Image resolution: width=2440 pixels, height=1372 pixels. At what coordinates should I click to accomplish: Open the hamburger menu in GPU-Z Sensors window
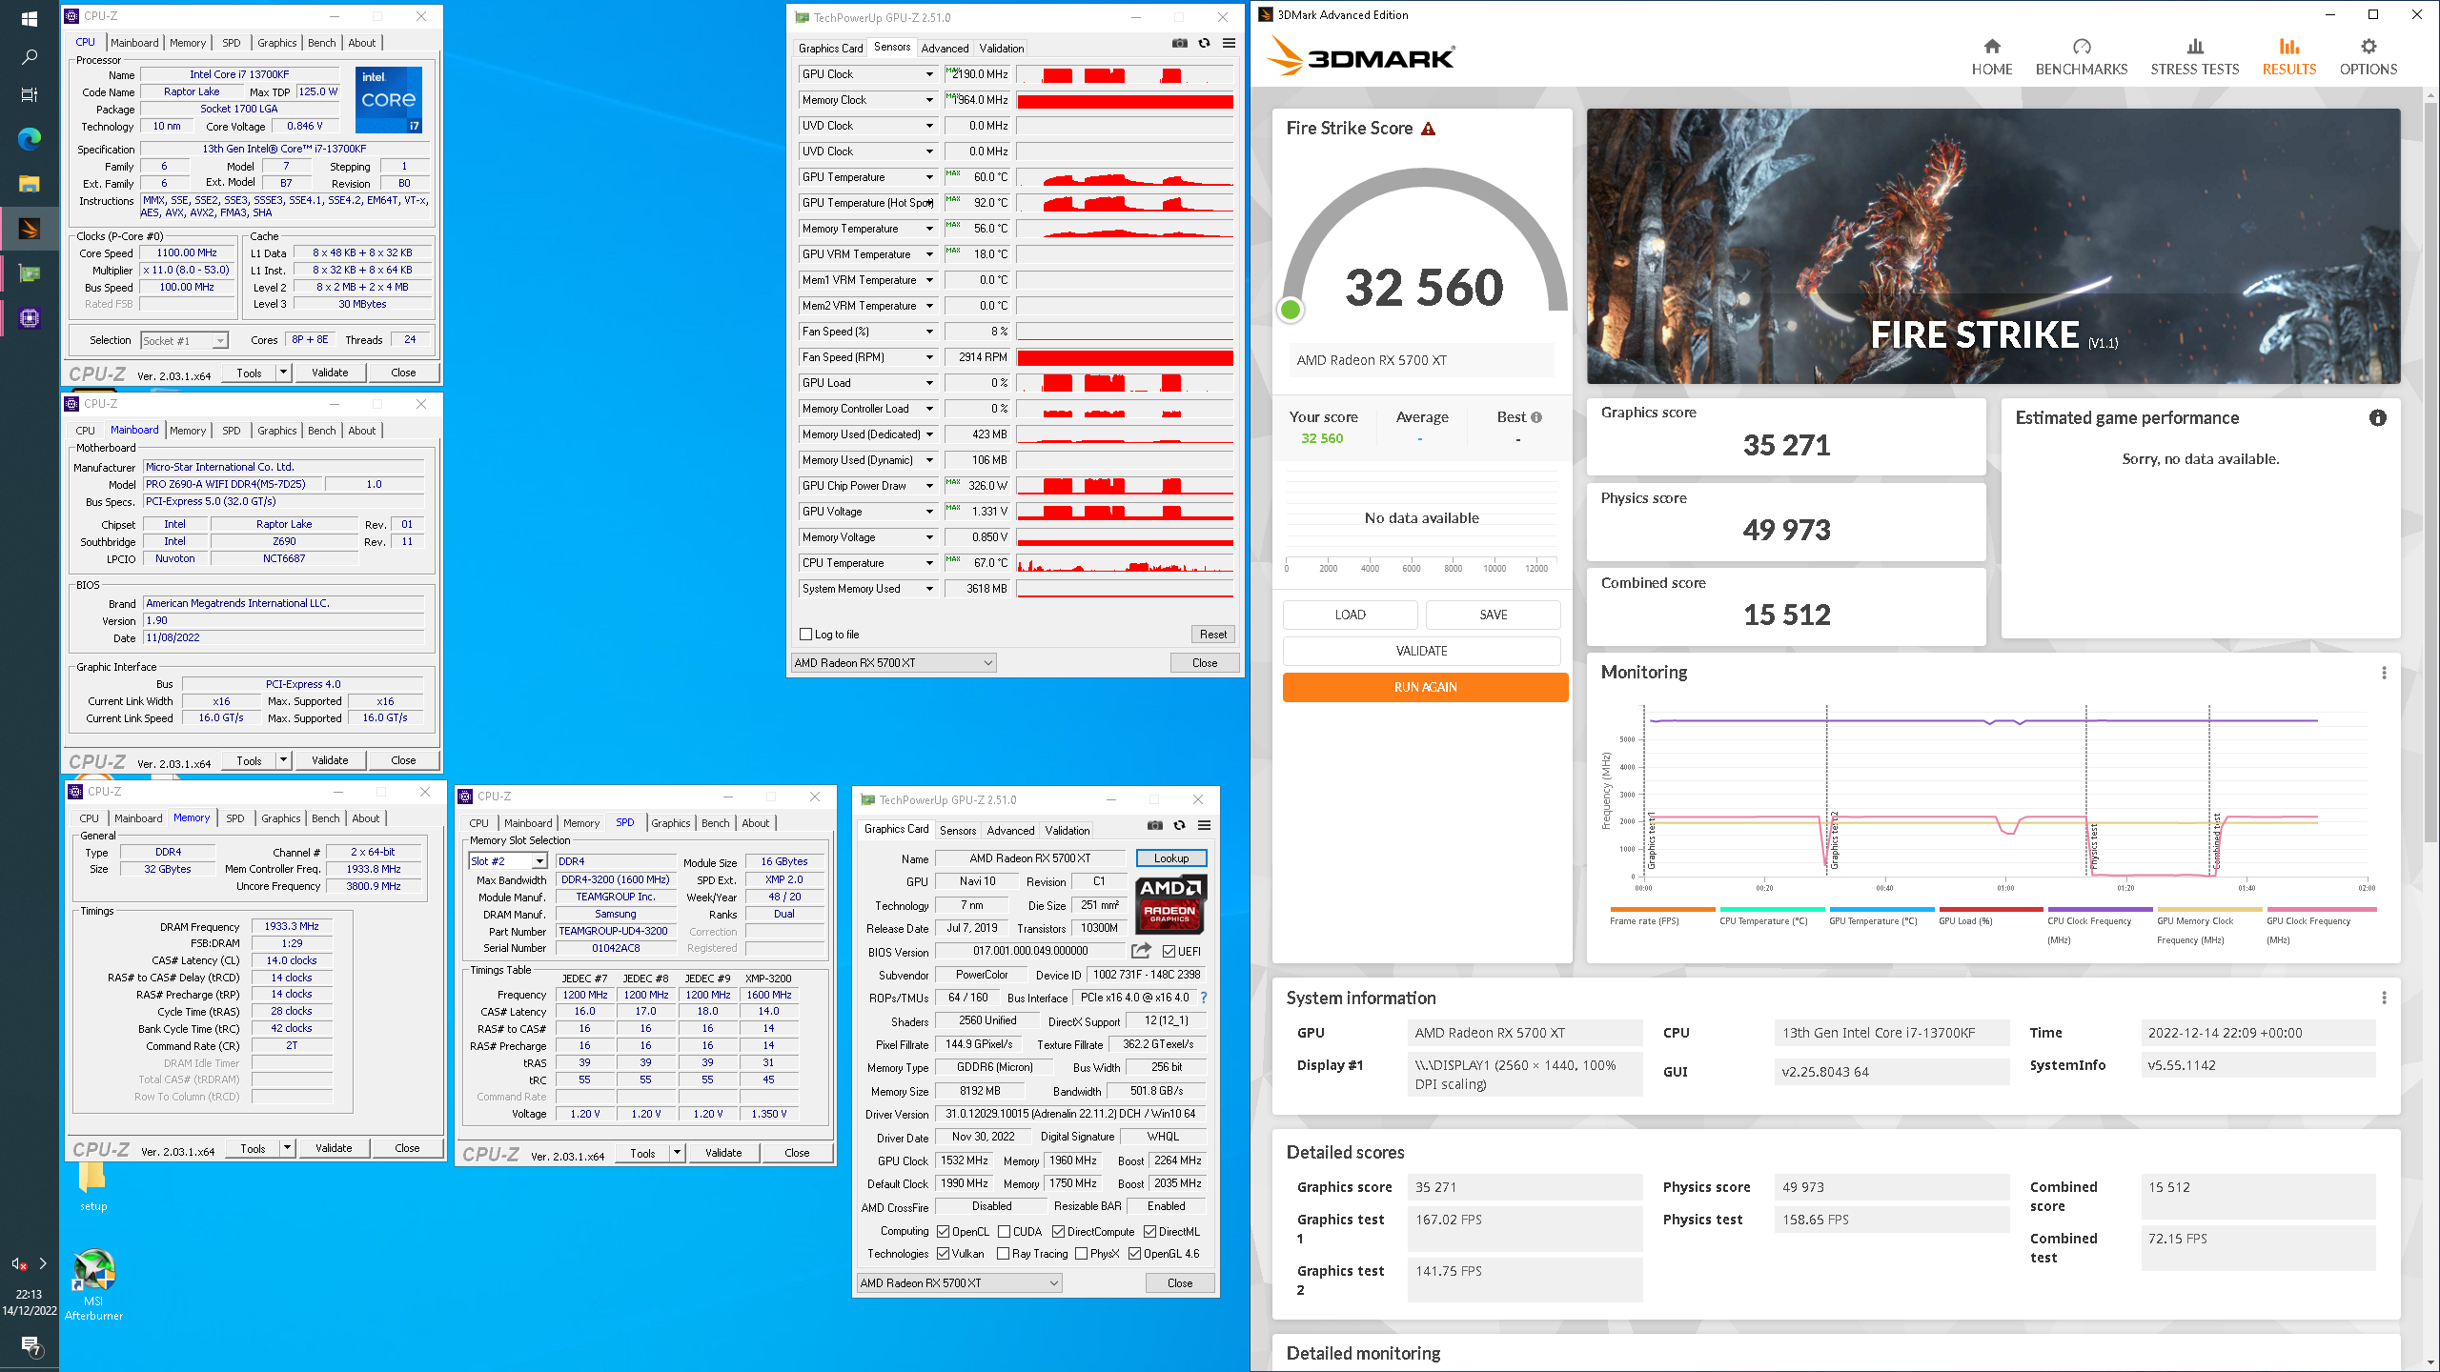[1229, 43]
